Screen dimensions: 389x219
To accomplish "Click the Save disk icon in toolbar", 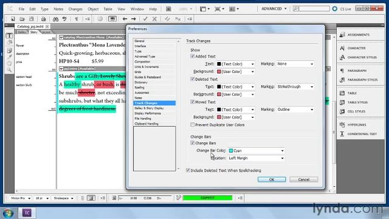I will 31,19.
